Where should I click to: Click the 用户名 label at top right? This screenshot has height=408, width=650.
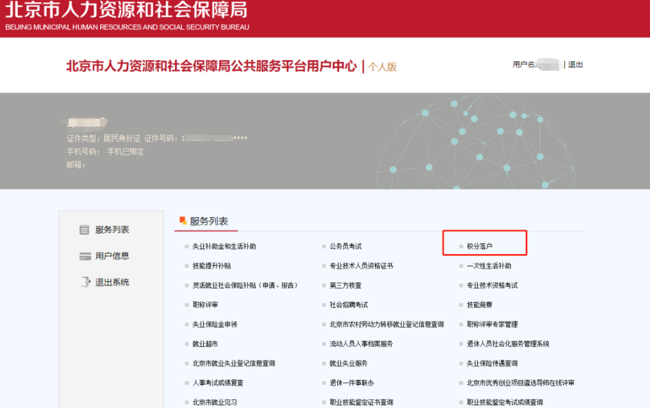click(x=523, y=65)
